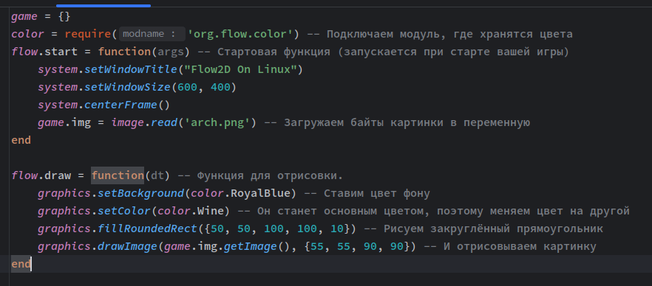Click the centerFrame method call

tap(121, 105)
